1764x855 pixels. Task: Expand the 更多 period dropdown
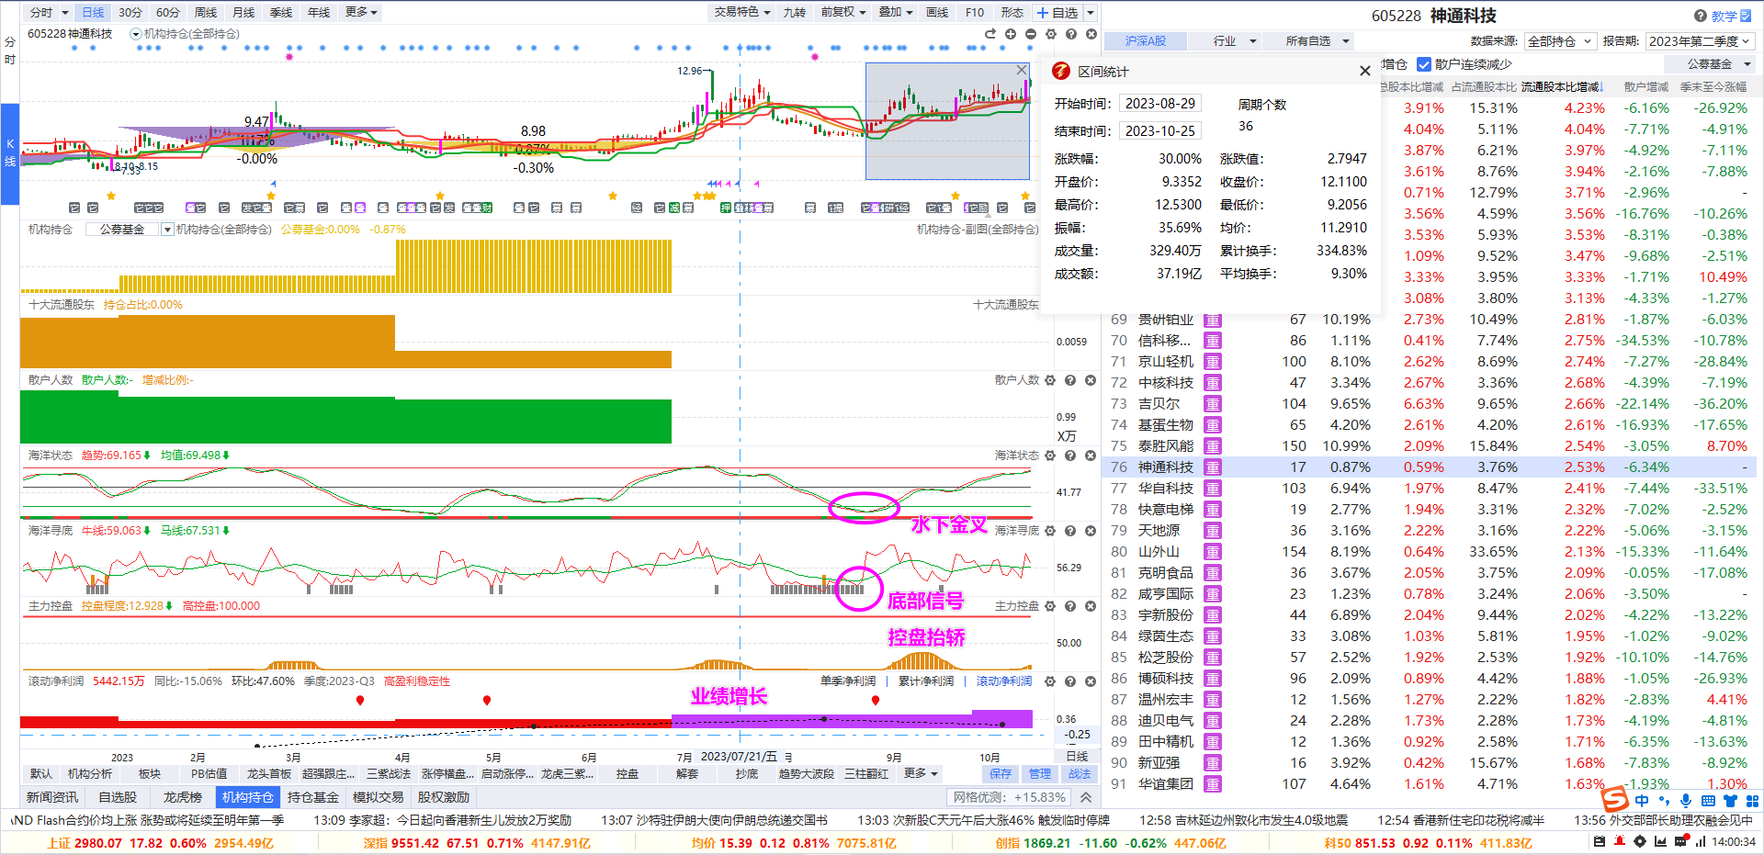pos(361,12)
